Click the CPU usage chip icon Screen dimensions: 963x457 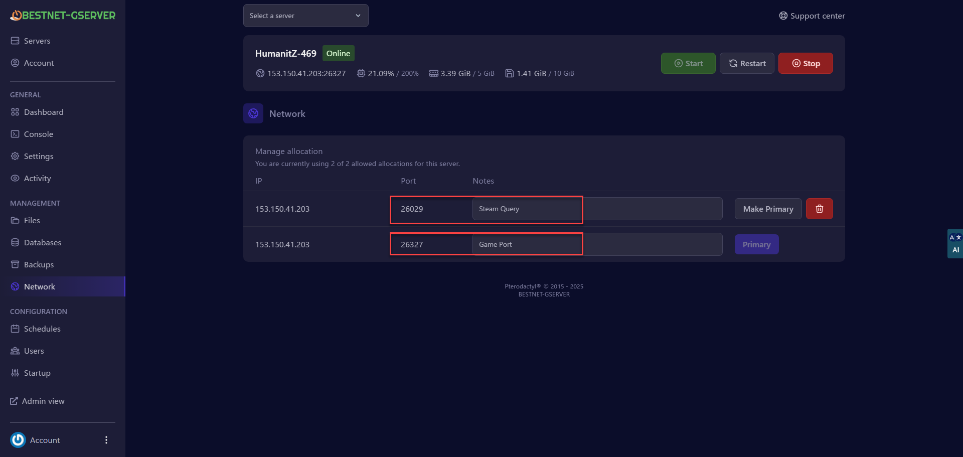click(361, 73)
